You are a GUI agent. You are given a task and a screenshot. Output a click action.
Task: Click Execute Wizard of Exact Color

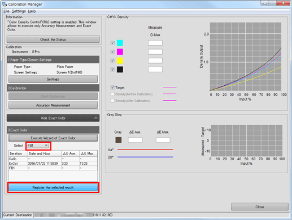point(53,138)
